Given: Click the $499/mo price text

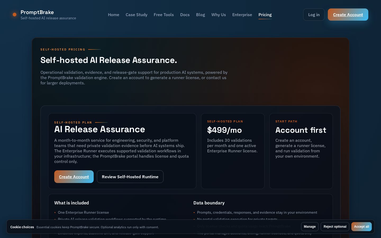Looking at the screenshot, I should (x=224, y=130).
